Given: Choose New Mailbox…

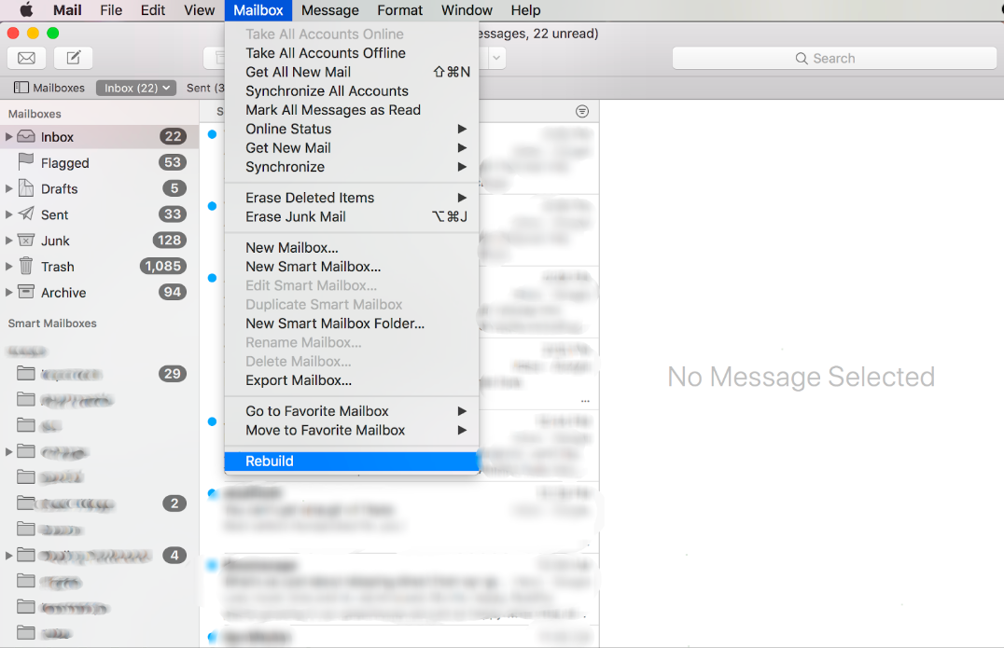Looking at the screenshot, I should tap(352, 248).
